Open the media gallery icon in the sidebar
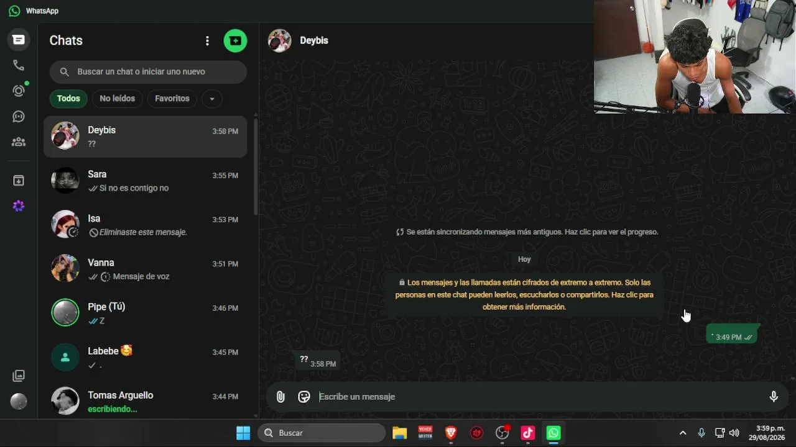 coord(19,376)
